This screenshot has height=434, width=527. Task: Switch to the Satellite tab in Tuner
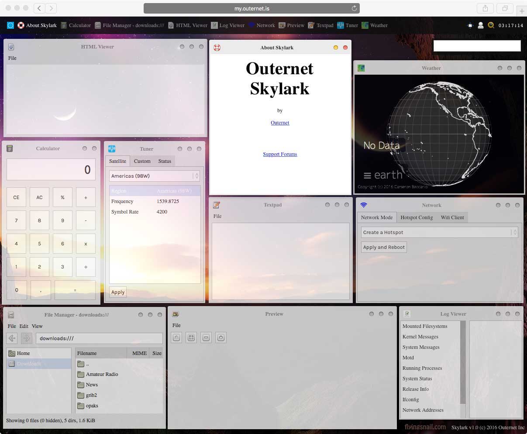[117, 161]
